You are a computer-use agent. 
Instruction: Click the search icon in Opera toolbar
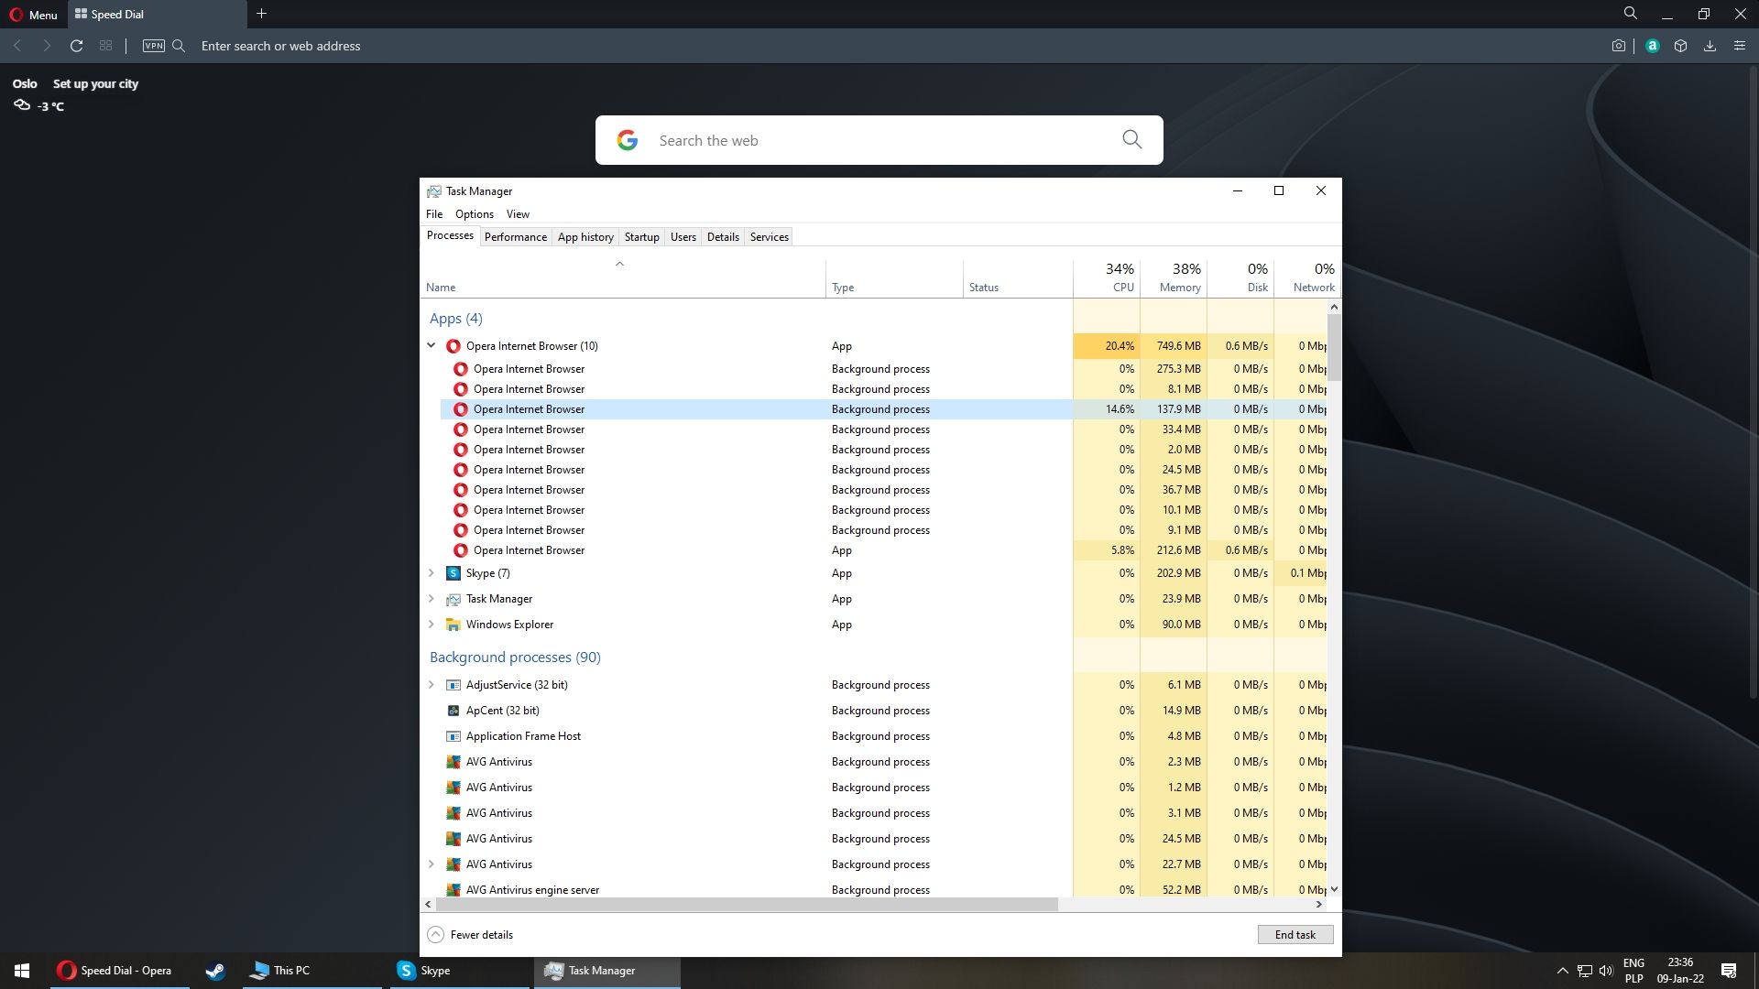point(179,46)
